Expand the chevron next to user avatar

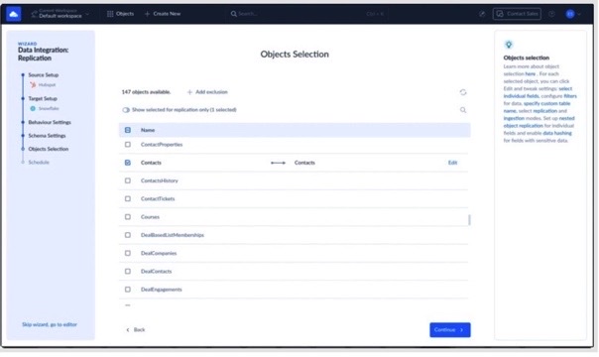click(579, 15)
